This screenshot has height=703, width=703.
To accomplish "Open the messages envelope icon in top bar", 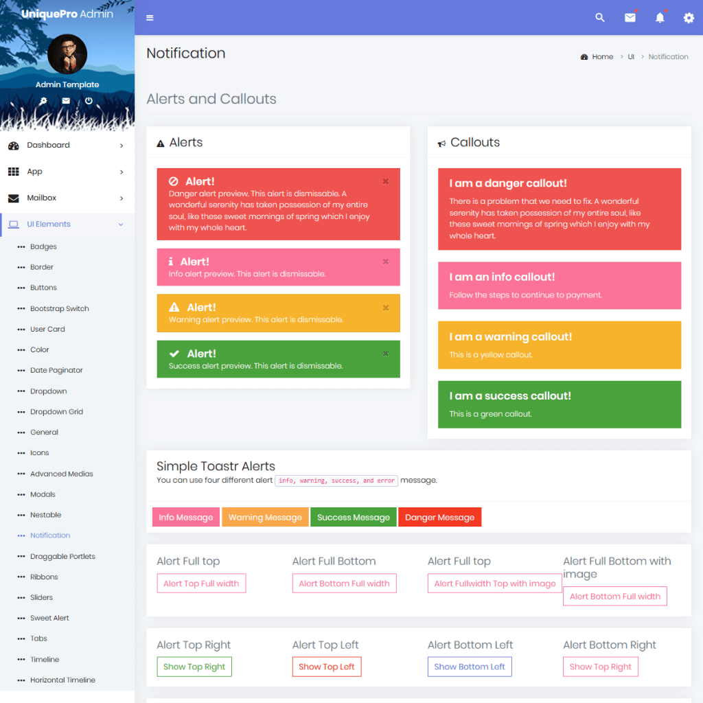I will tap(630, 18).
